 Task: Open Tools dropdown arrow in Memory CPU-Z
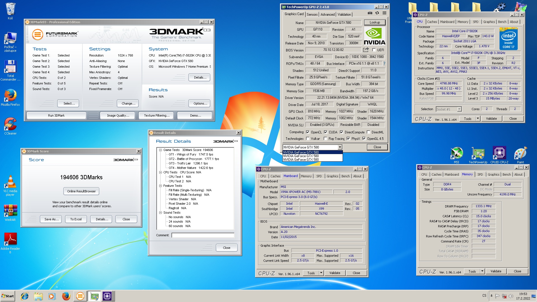[x=482, y=271]
